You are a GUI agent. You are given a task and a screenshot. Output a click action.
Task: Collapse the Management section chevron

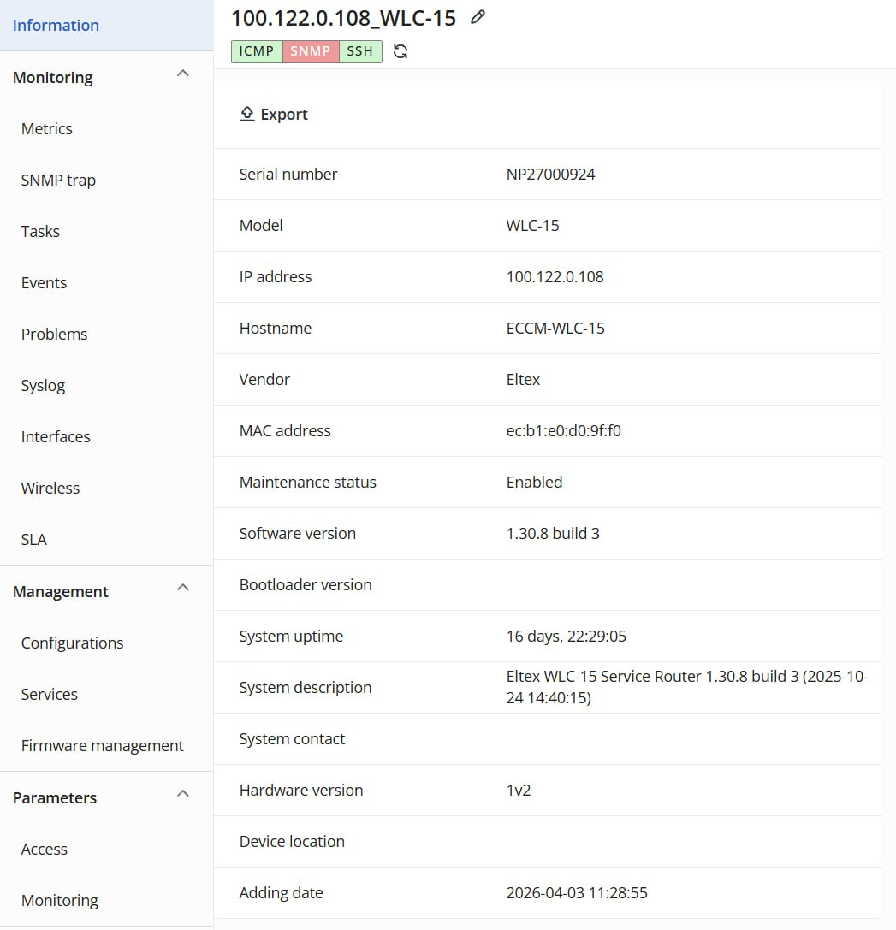tap(182, 589)
